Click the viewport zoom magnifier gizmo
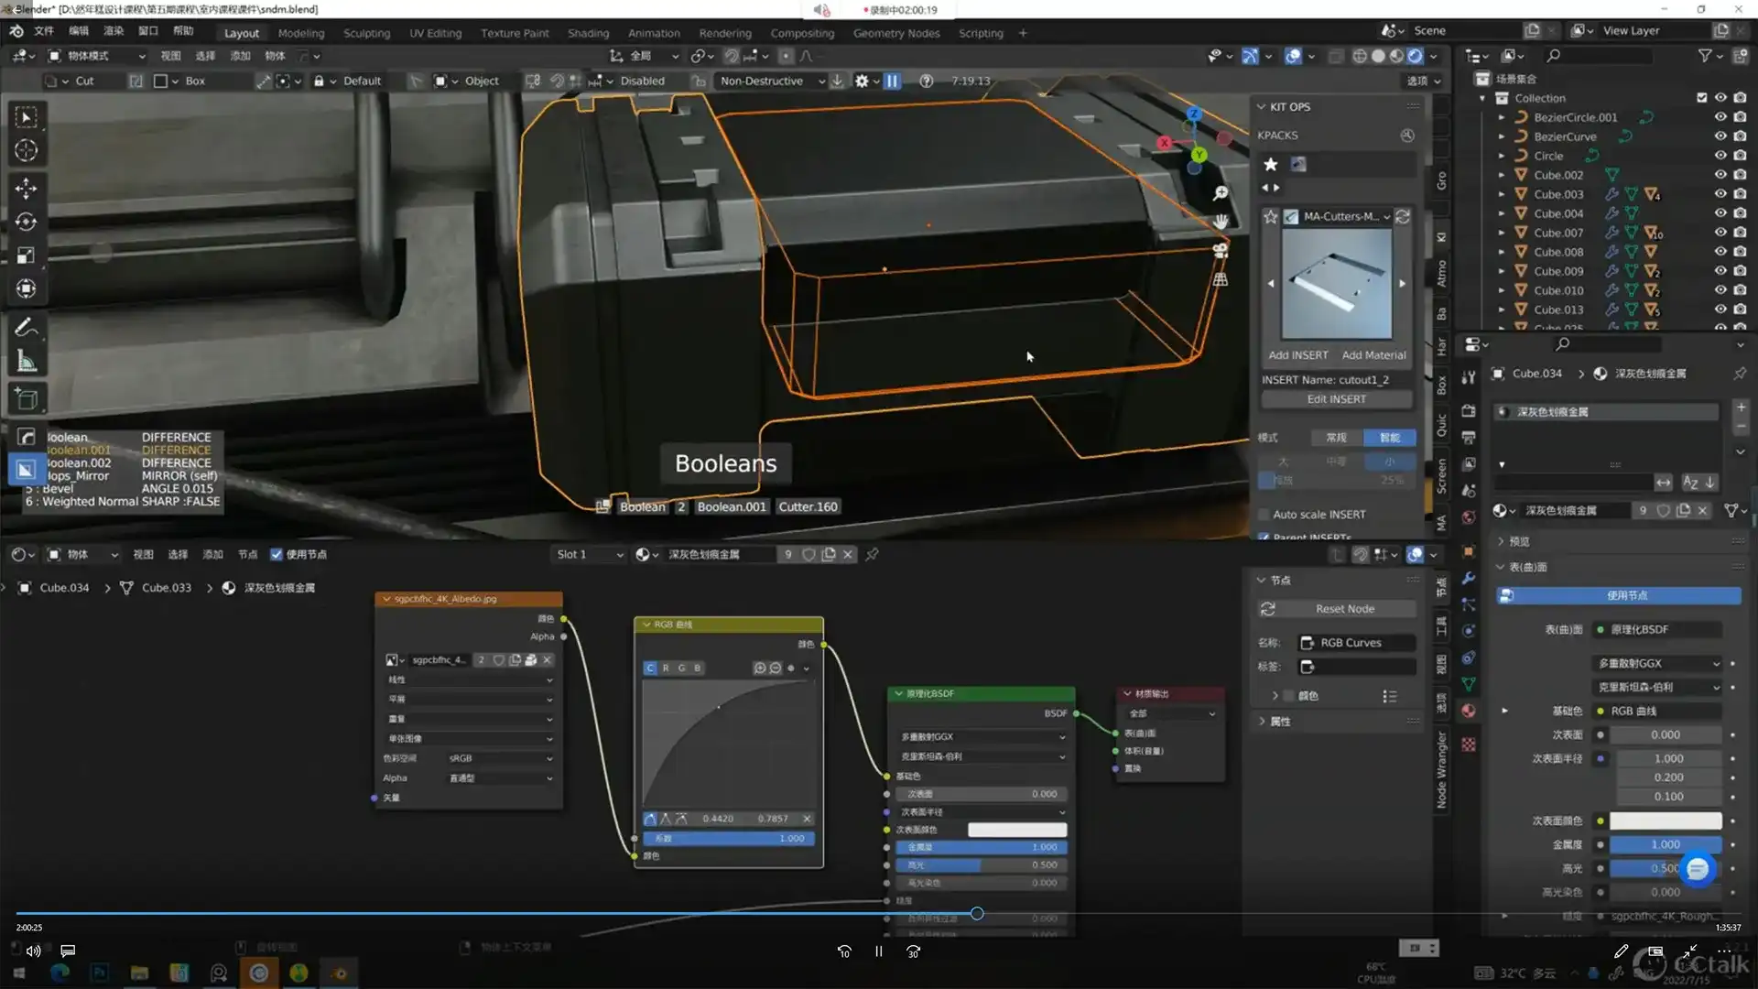This screenshot has width=1758, height=989. [1221, 193]
